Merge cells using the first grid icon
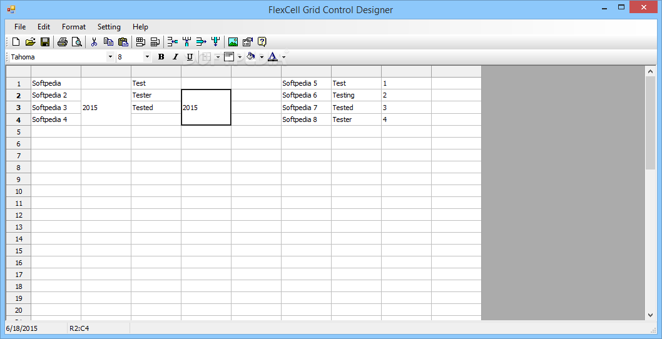 tap(141, 42)
